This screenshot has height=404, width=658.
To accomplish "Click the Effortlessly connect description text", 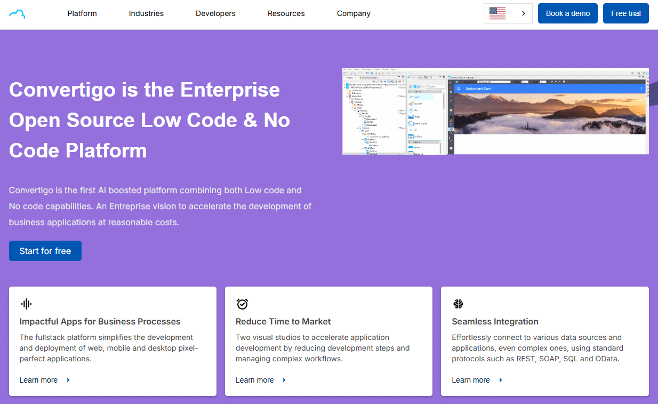I will (537, 348).
